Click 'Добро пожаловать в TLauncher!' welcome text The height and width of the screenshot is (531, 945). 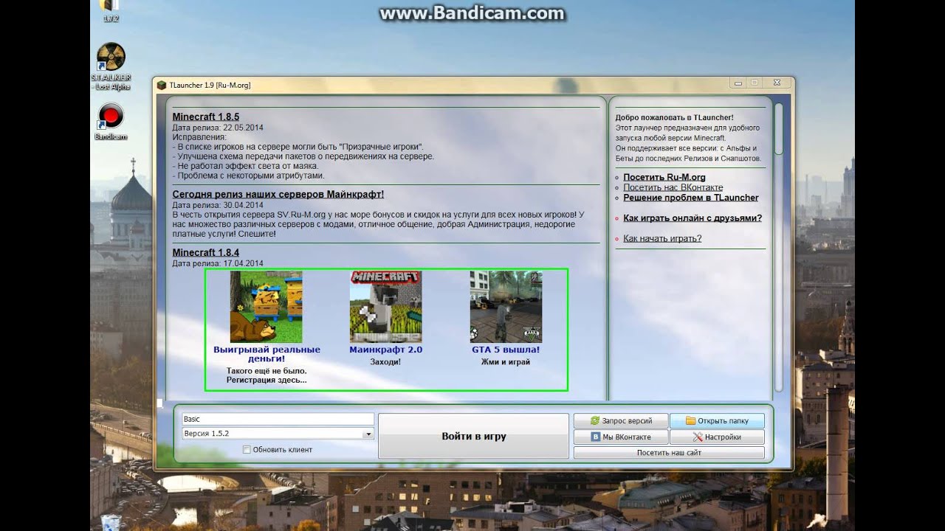pyautogui.click(x=674, y=117)
